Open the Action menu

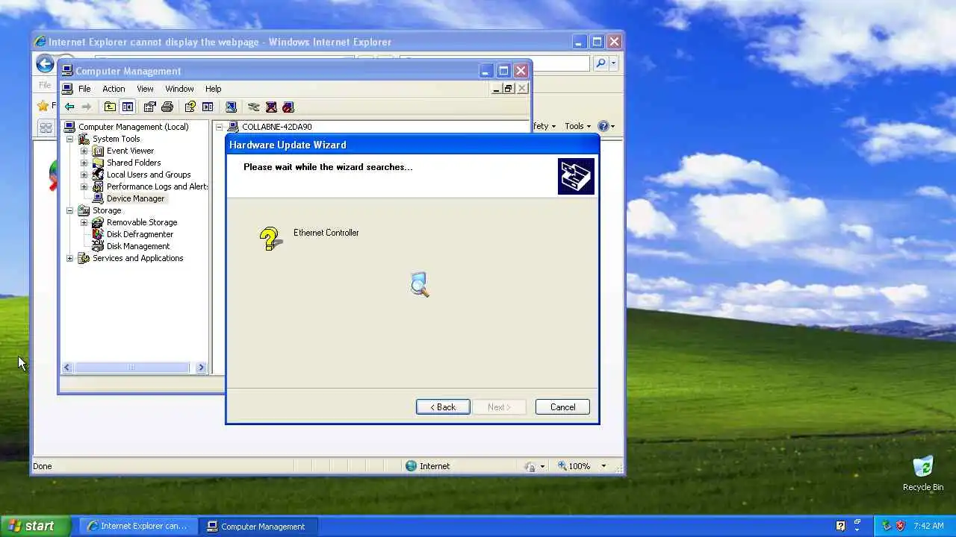tap(114, 89)
